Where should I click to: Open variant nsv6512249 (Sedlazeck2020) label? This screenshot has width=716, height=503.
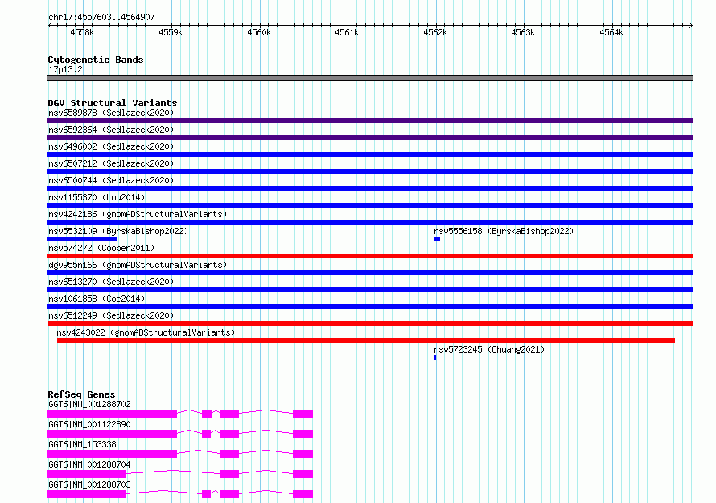[111, 315]
